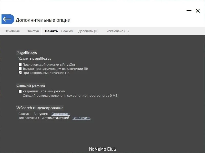Show the Исключено (0) tab
Viewport: 205px width, 153px height.
[x=118, y=31]
